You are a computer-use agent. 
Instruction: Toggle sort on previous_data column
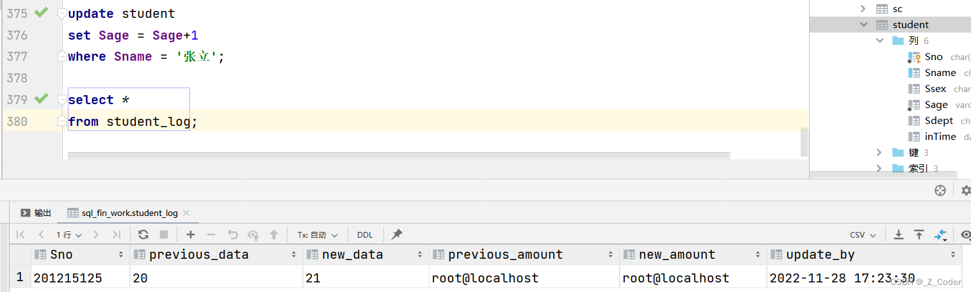click(x=294, y=254)
